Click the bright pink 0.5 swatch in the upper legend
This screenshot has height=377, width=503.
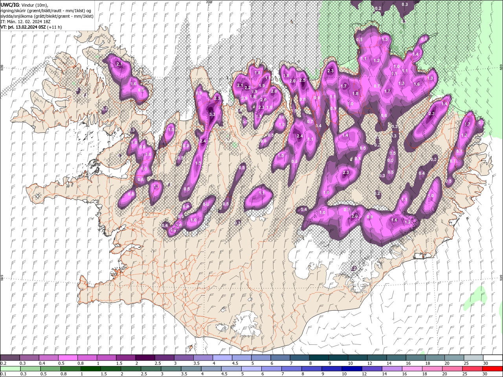pos(68,358)
